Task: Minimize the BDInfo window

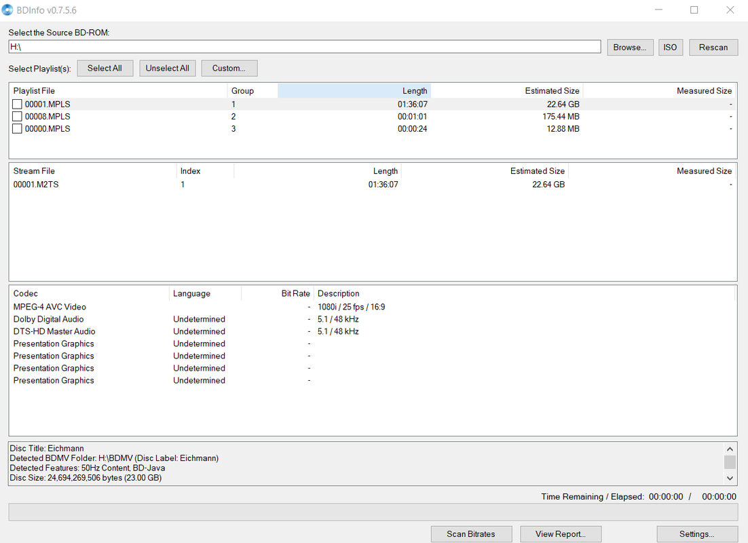Action: [658, 10]
